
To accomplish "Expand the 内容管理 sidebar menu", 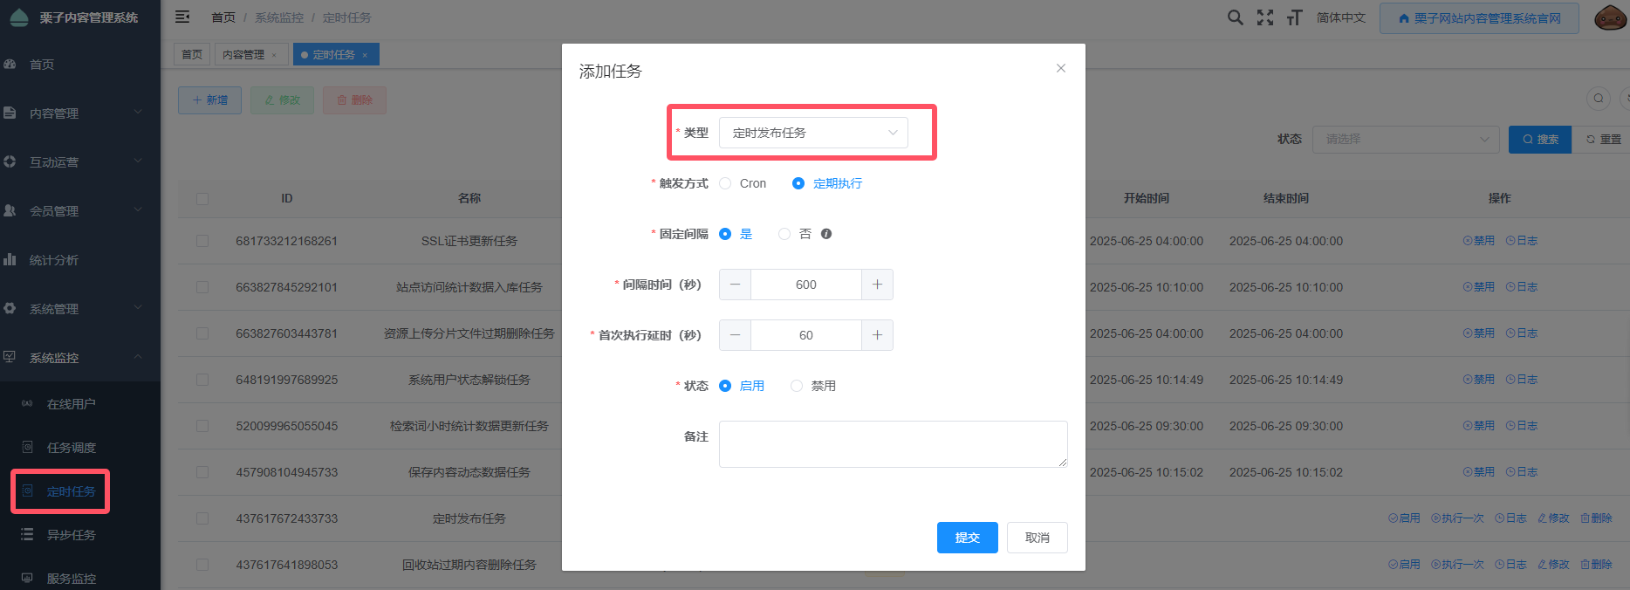I will [x=80, y=113].
